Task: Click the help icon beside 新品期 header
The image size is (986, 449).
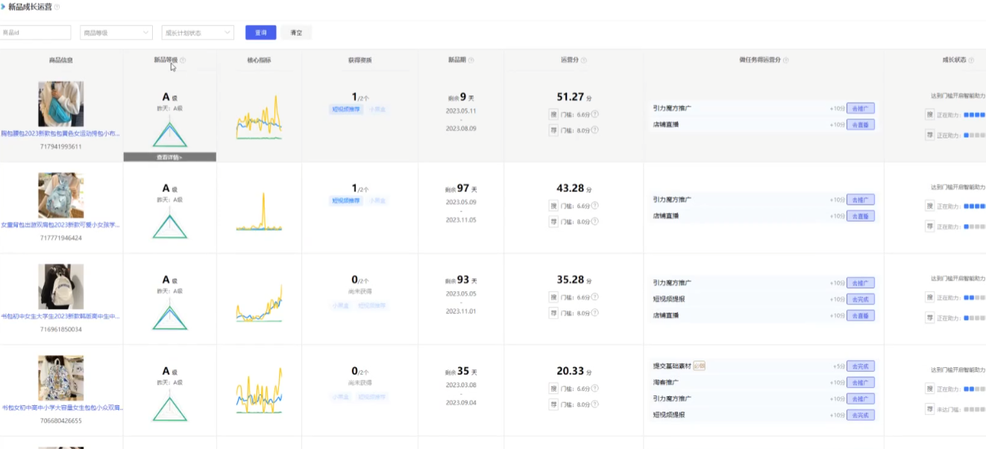Action: pyautogui.click(x=471, y=60)
